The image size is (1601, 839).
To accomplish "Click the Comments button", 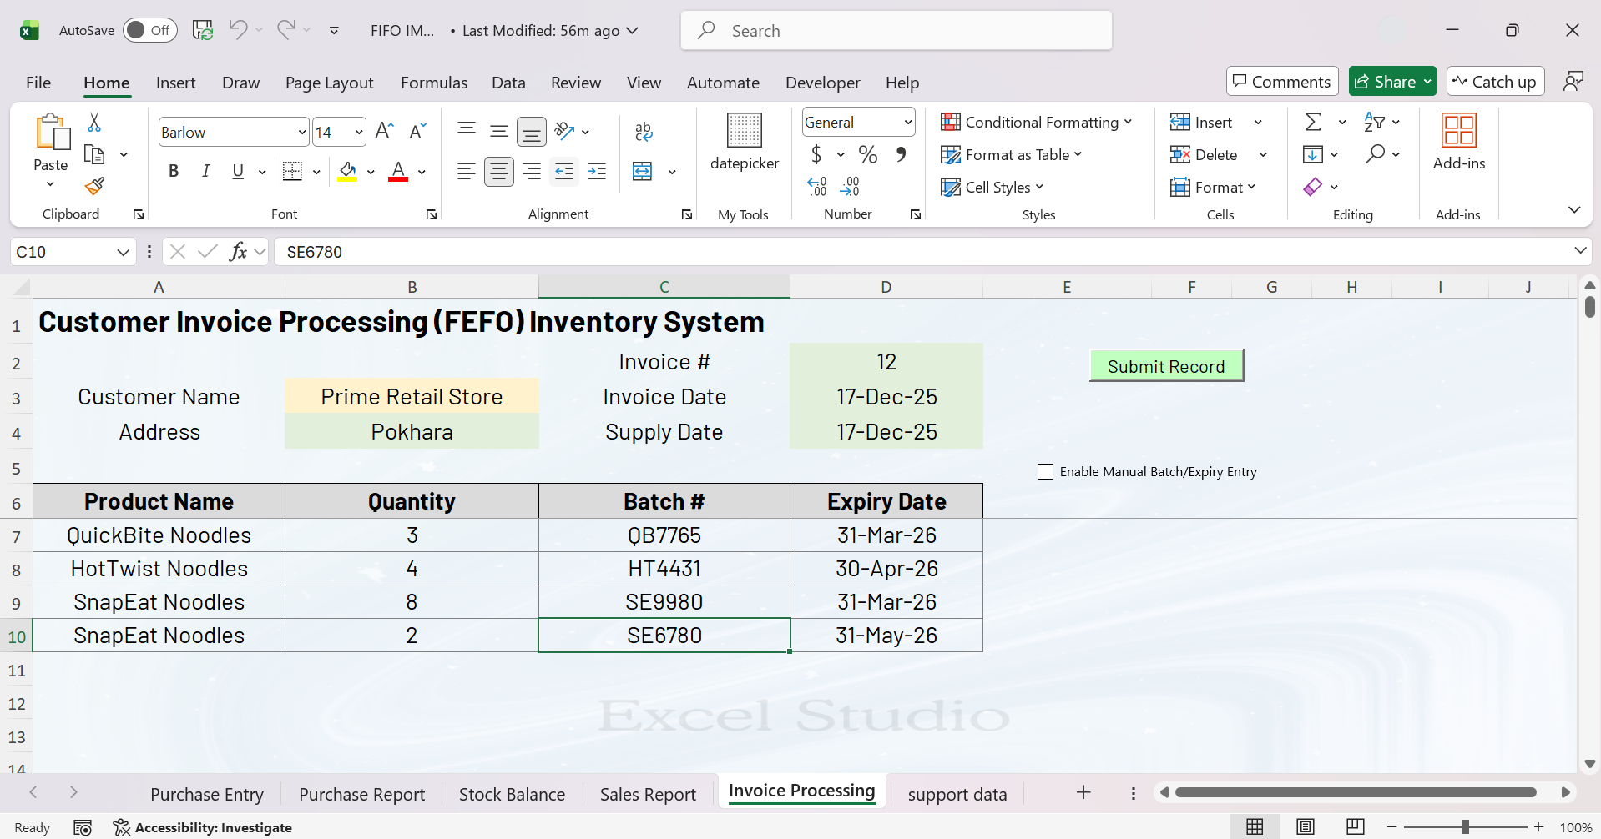I will (x=1281, y=82).
